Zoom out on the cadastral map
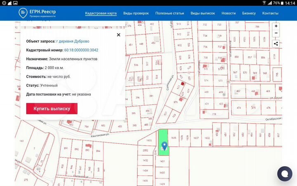Viewport: 297px width, 186px height. [x=276, y=33]
